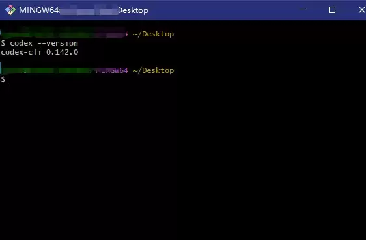This screenshot has width=366, height=240.
Task: Click the first yellow ~/Desktop path
Action: point(153,34)
